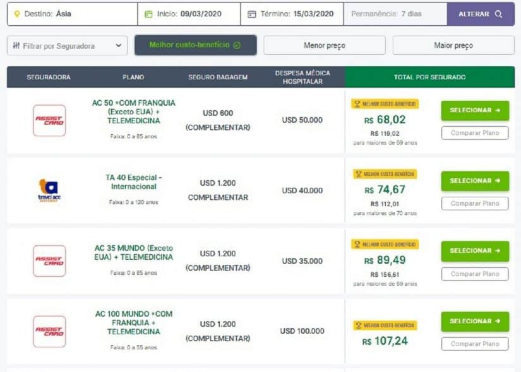The width and height of the screenshot is (521, 372).
Task: Select the TA 40 Especial plan
Action: (475, 181)
